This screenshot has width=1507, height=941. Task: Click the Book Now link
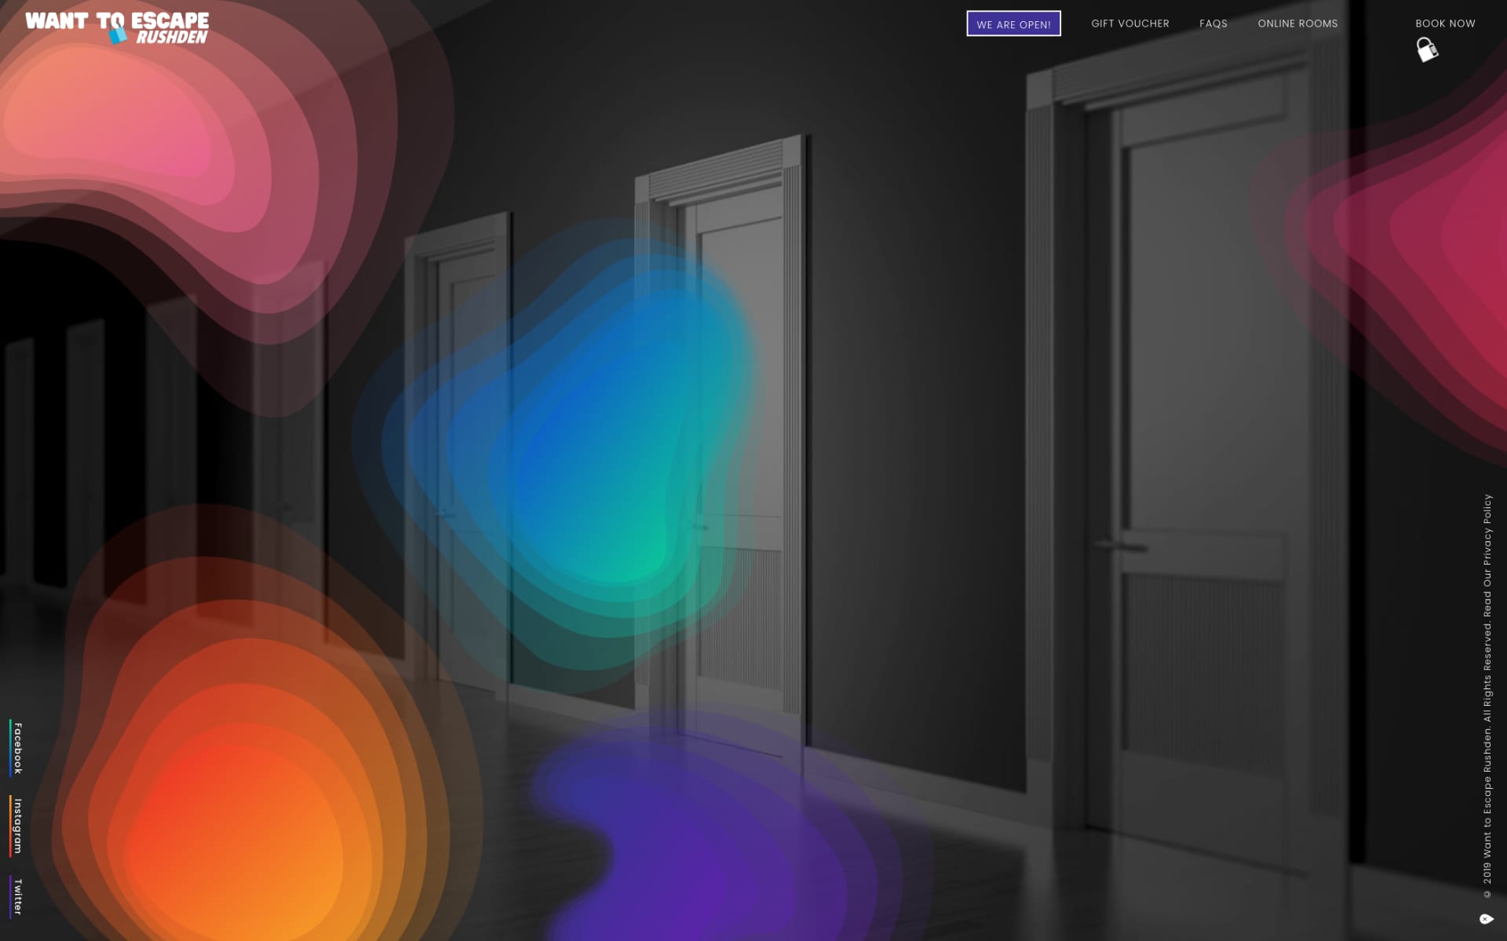pos(1445,24)
